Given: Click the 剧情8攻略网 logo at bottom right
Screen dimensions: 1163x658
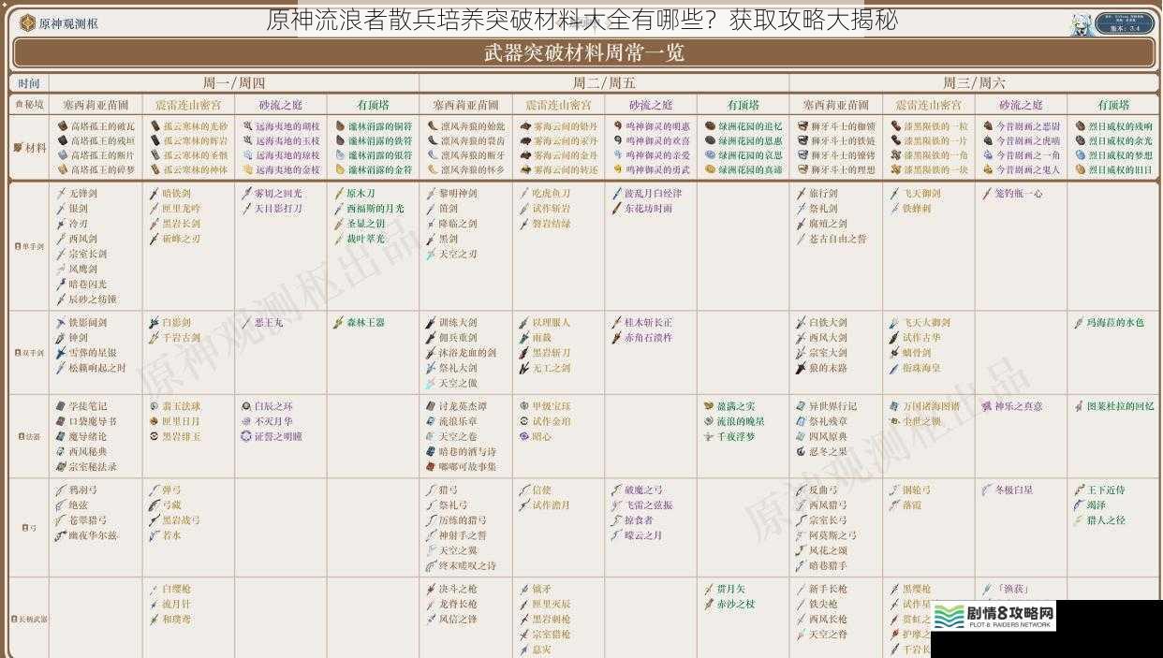Looking at the screenshot, I should 995,616.
